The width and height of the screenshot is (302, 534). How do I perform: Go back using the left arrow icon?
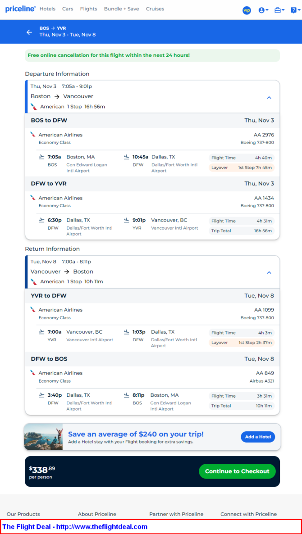(x=29, y=32)
